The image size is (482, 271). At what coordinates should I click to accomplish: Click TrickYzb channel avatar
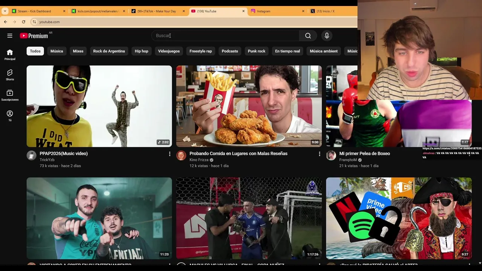pyautogui.click(x=32, y=155)
